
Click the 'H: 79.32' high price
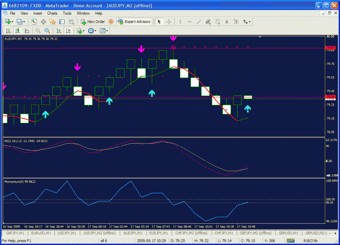pyautogui.click(x=201, y=241)
